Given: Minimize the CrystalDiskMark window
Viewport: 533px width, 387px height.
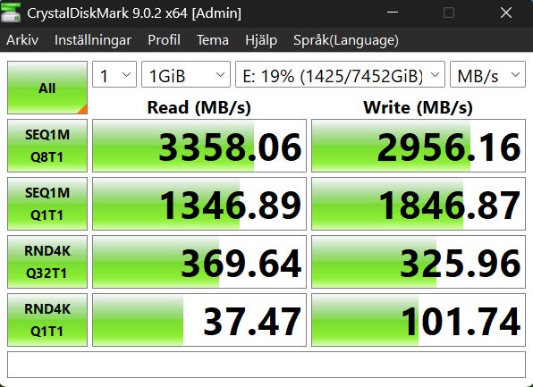Looking at the screenshot, I should 393,13.
